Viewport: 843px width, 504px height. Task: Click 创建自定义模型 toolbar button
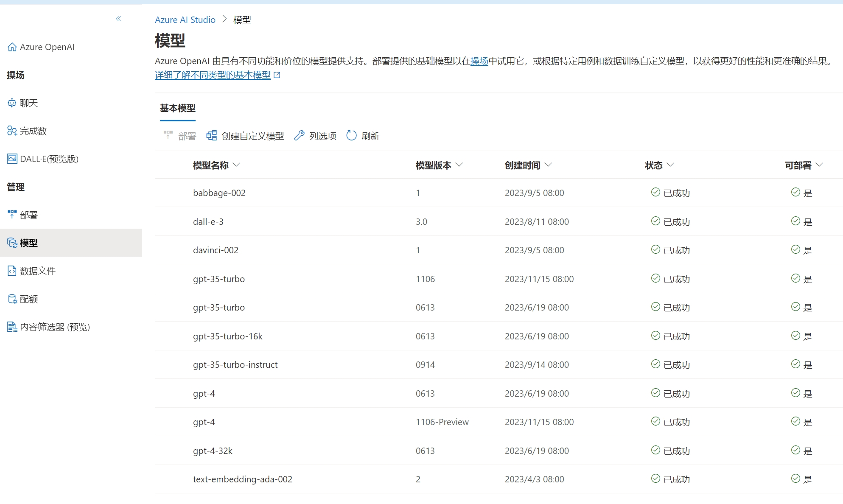click(245, 136)
